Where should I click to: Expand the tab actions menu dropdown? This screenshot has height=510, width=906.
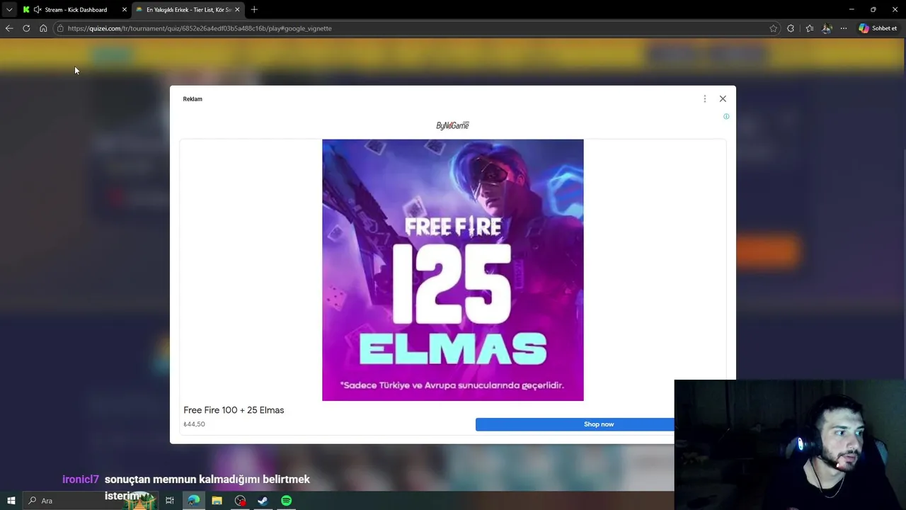click(x=9, y=10)
